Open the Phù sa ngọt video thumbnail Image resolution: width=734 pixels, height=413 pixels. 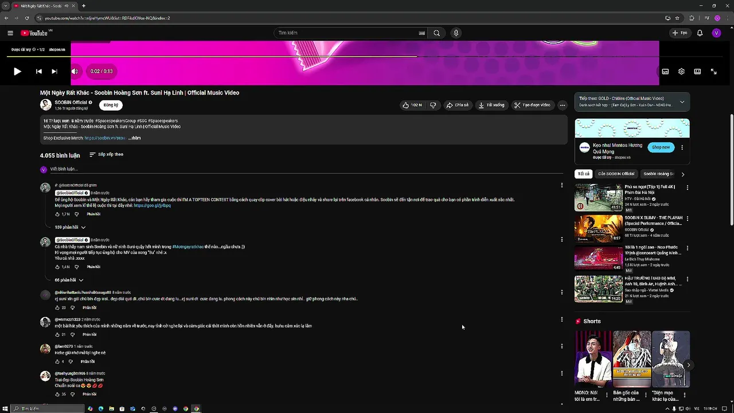[x=599, y=197]
